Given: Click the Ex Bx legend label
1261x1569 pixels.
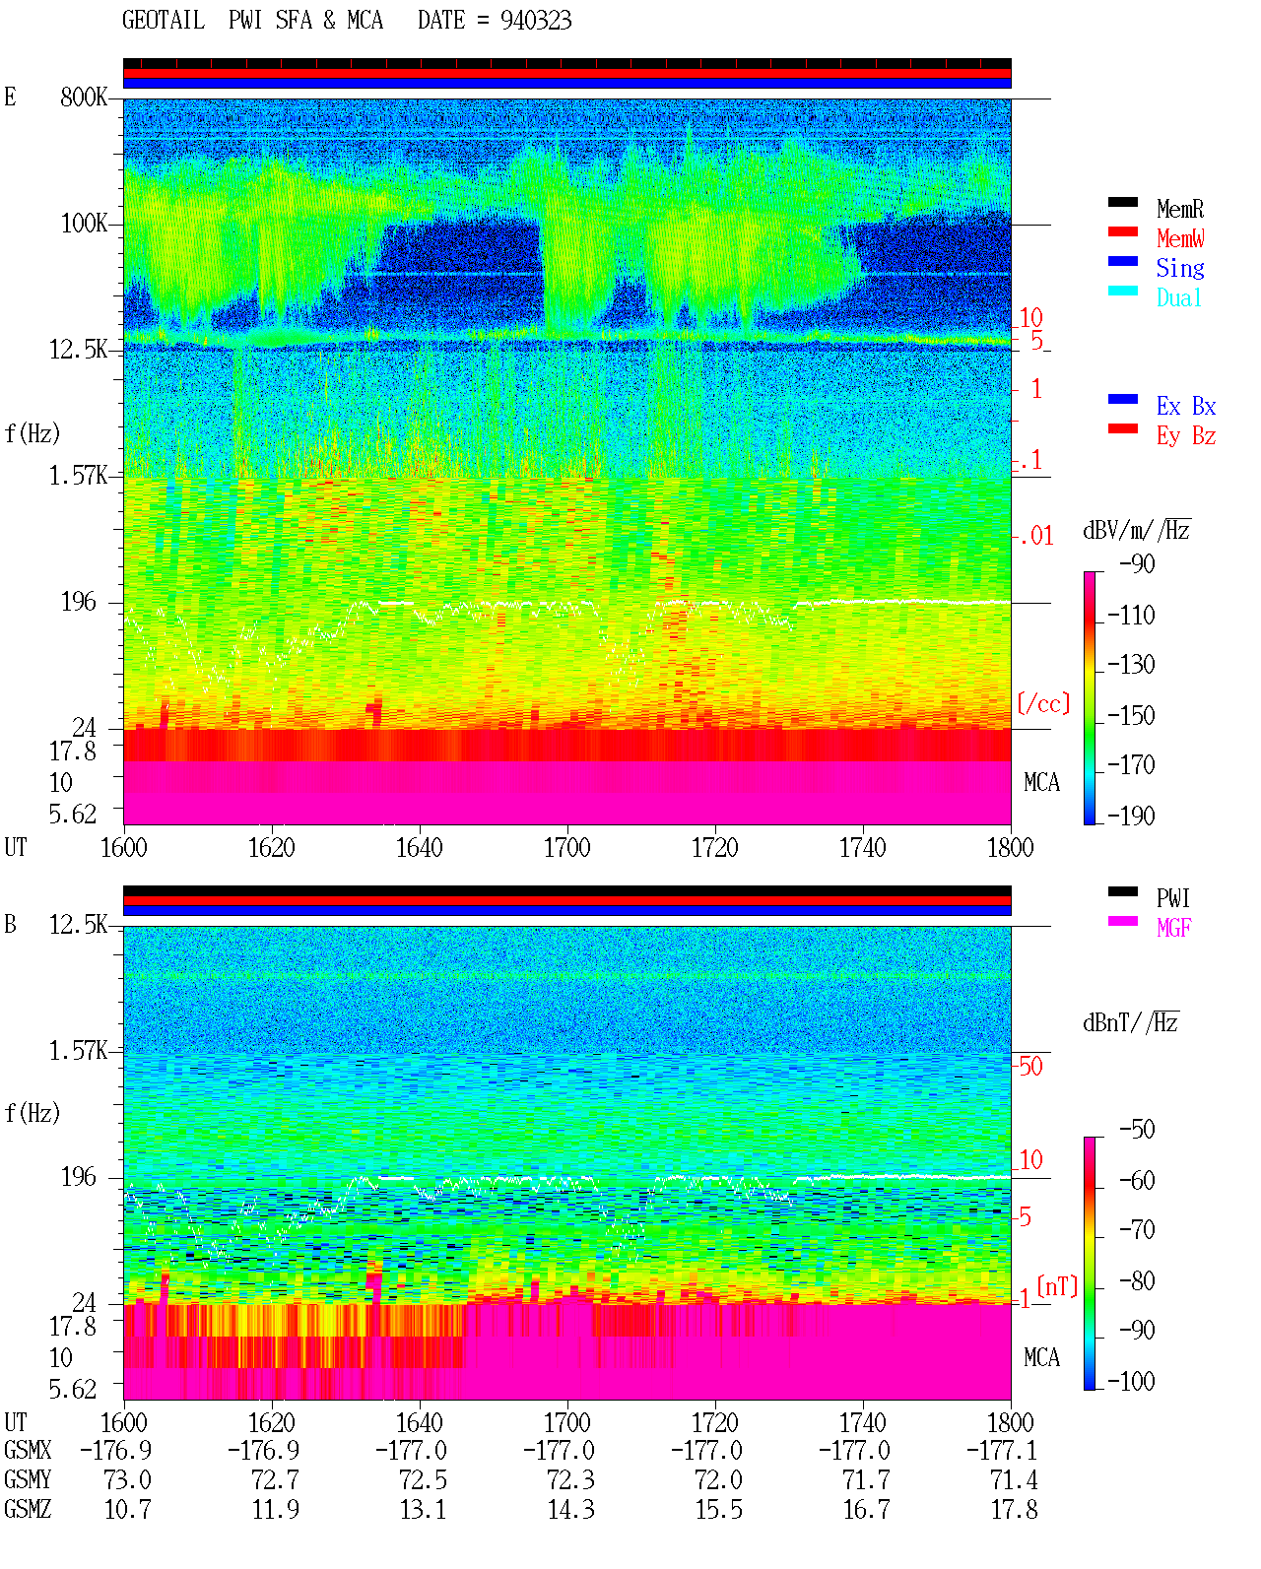Looking at the screenshot, I should tap(1186, 406).
